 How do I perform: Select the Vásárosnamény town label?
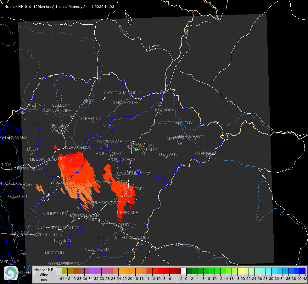175,123
